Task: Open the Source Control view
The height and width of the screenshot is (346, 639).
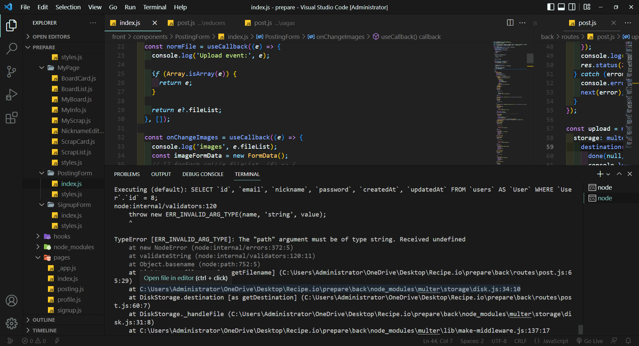Action: [11, 72]
